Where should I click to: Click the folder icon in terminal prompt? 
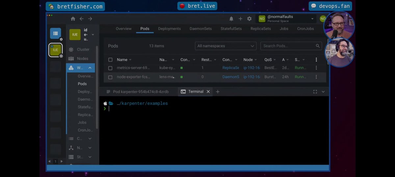[111, 103]
